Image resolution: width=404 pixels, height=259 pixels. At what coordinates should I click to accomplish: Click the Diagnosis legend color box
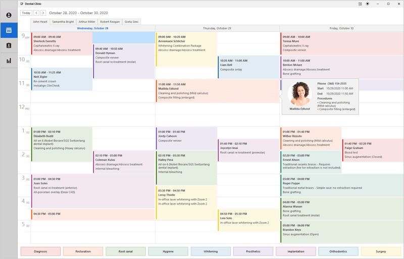(x=40, y=251)
